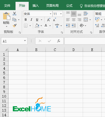Click the Cut scissors icon
Viewport: 105px width, 117px height.
pyautogui.click(x=14, y=14)
